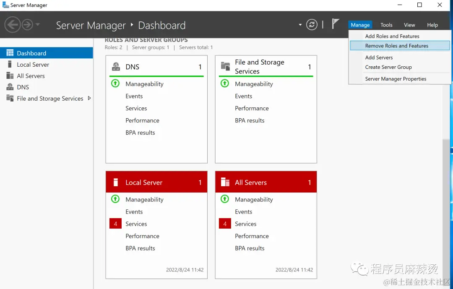The width and height of the screenshot is (453, 289).
Task: Click the forward navigation arrow button
Action: tap(27, 25)
